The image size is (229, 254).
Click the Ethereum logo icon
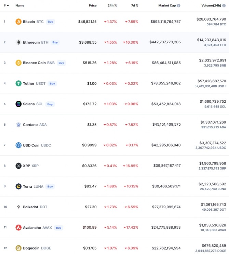(18, 42)
